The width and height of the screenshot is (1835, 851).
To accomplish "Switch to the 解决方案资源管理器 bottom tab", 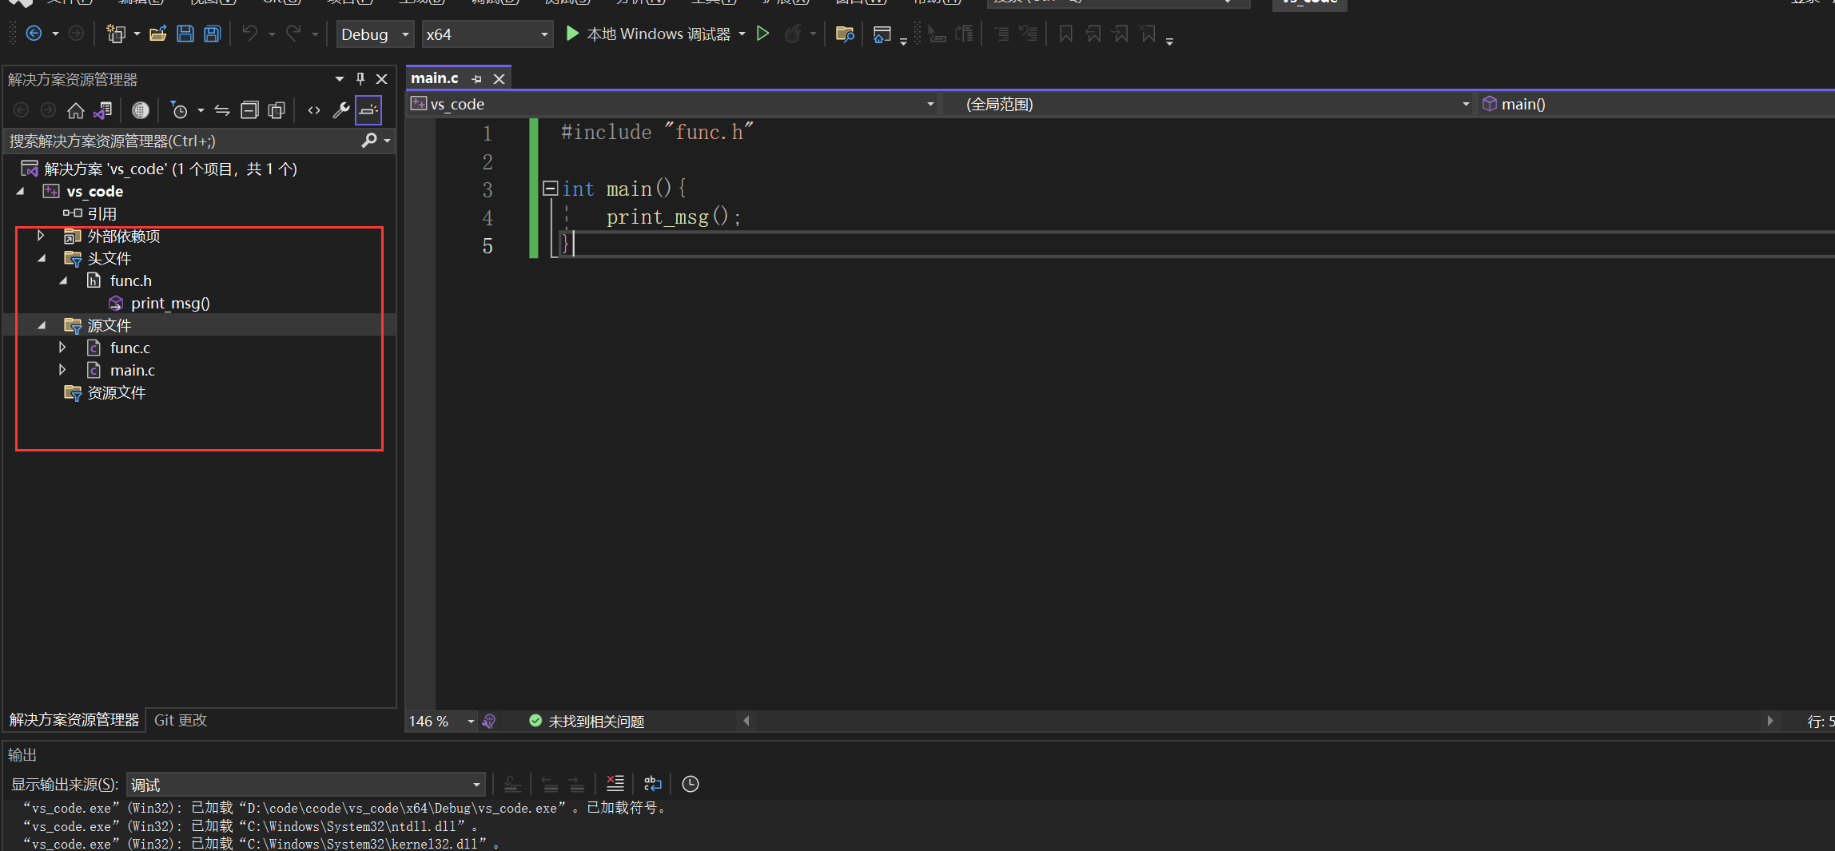I will [x=74, y=720].
